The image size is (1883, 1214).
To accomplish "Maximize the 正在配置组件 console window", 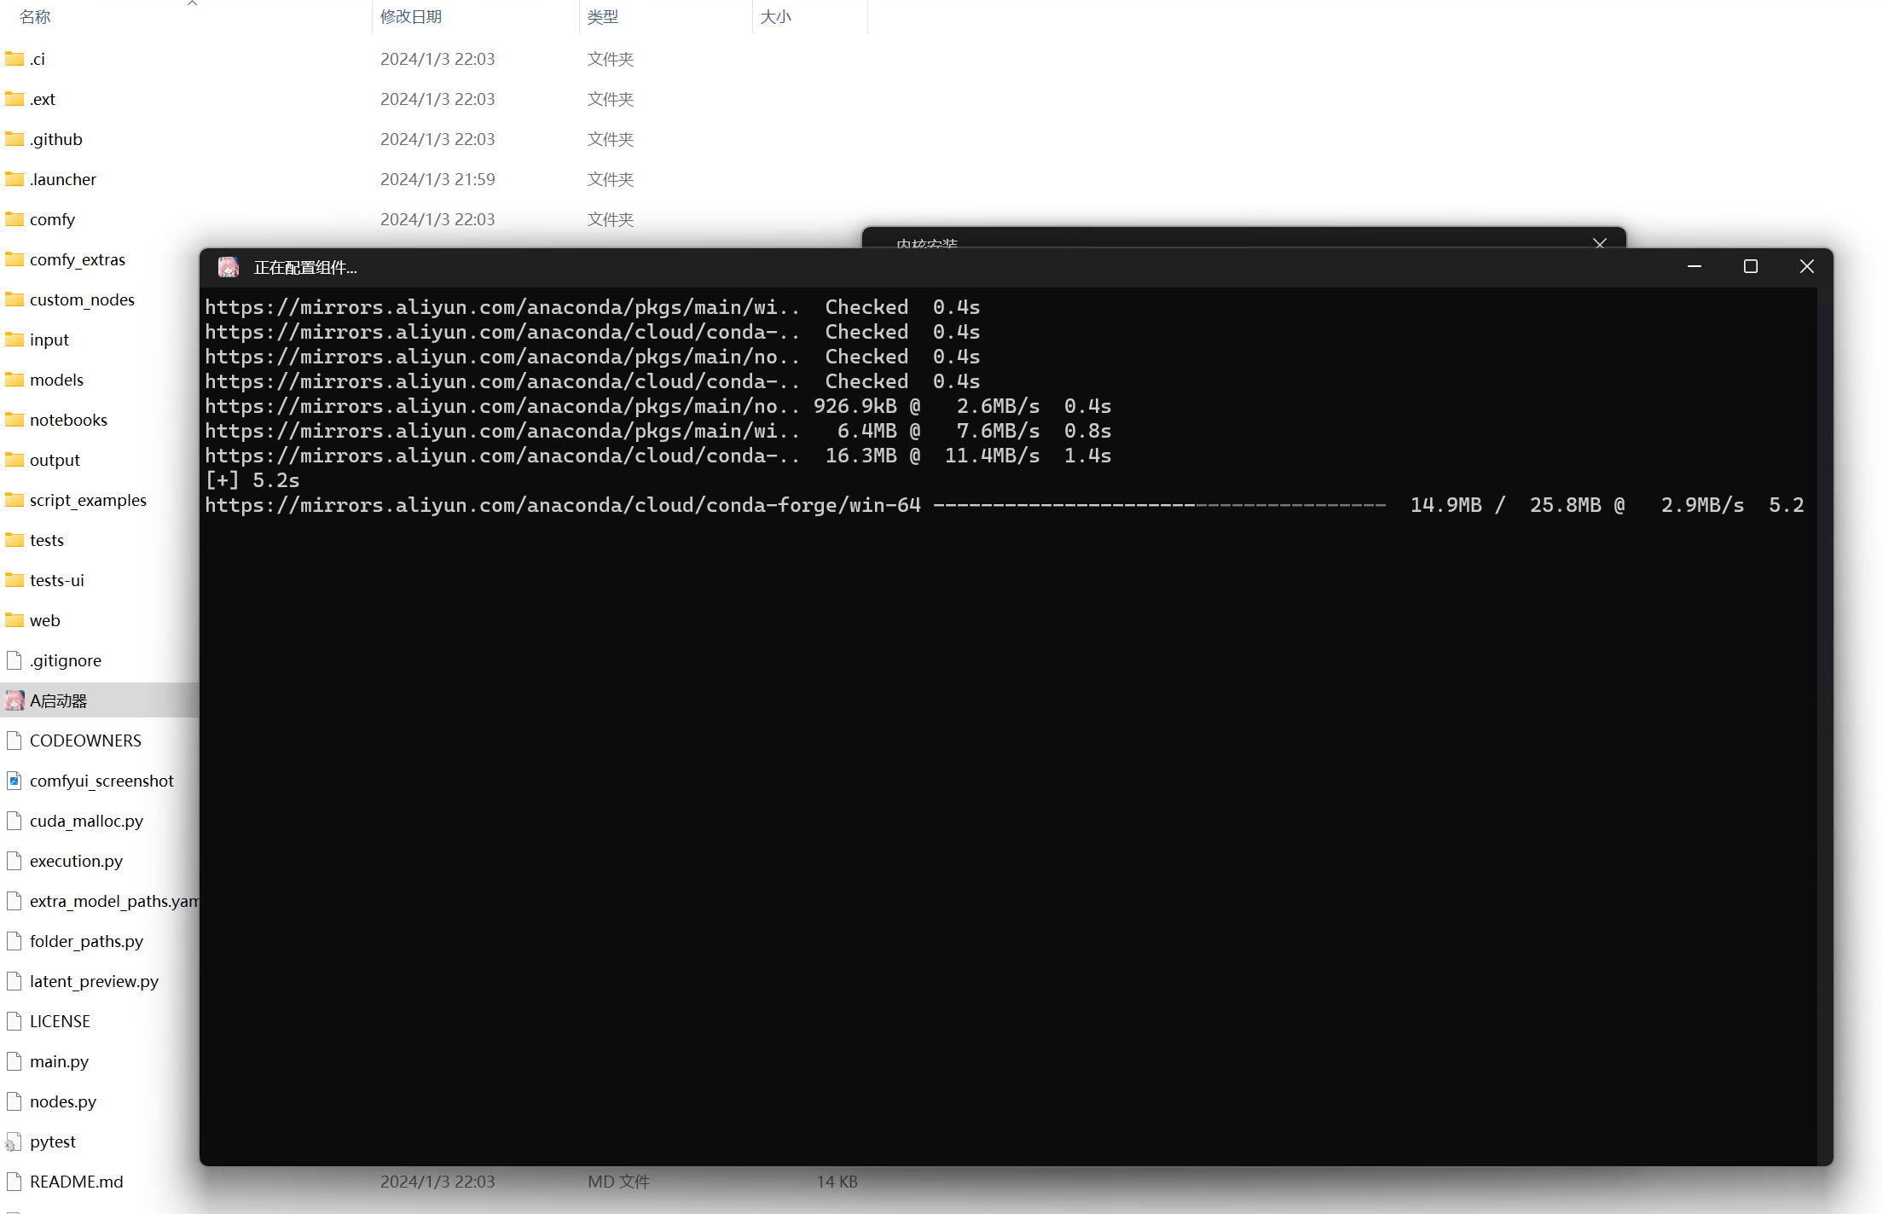I will [1751, 267].
